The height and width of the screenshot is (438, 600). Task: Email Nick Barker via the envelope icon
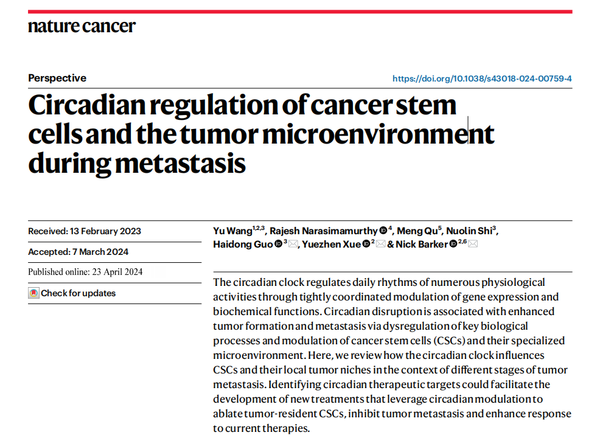pos(473,245)
